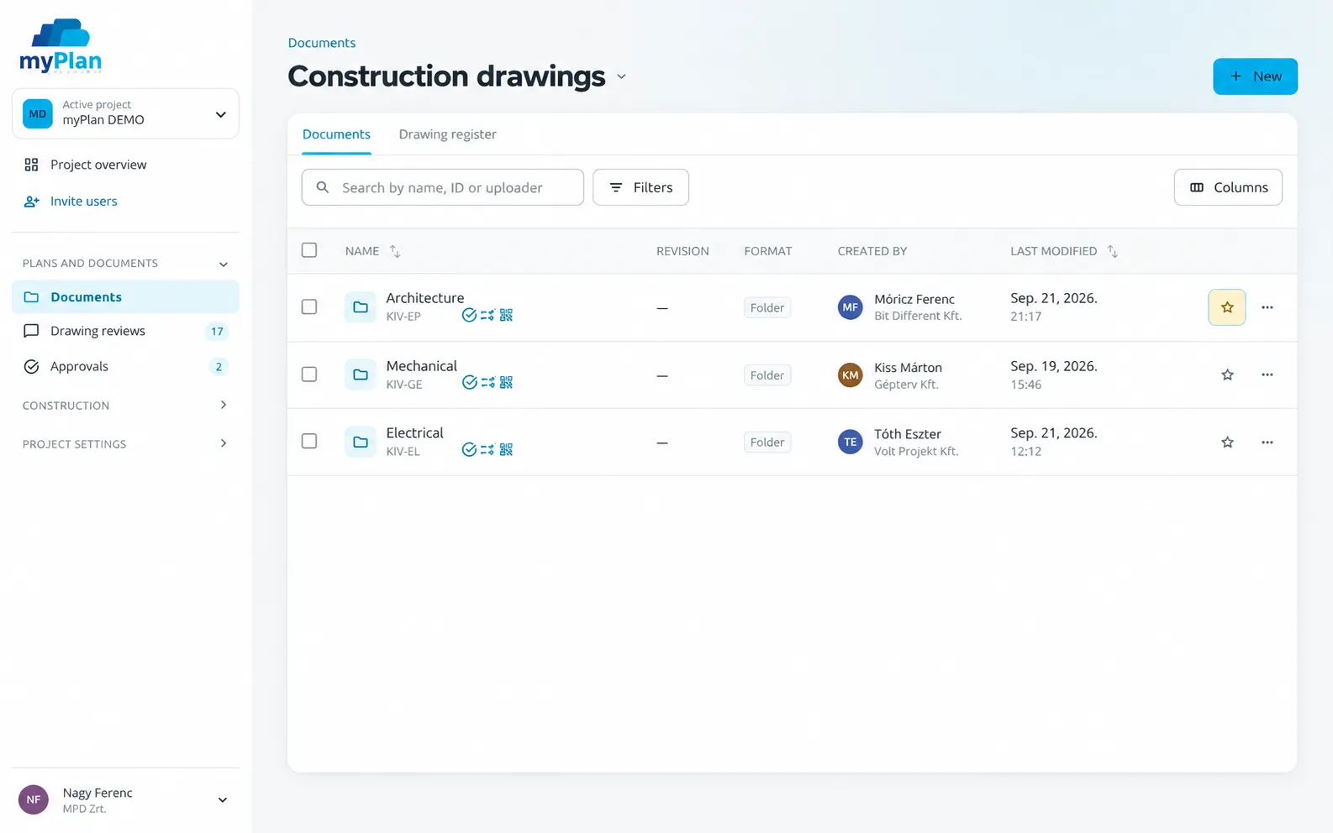The height and width of the screenshot is (833, 1333).
Task: Click the Documents breadcrumb link
Action: pos(322,43)
